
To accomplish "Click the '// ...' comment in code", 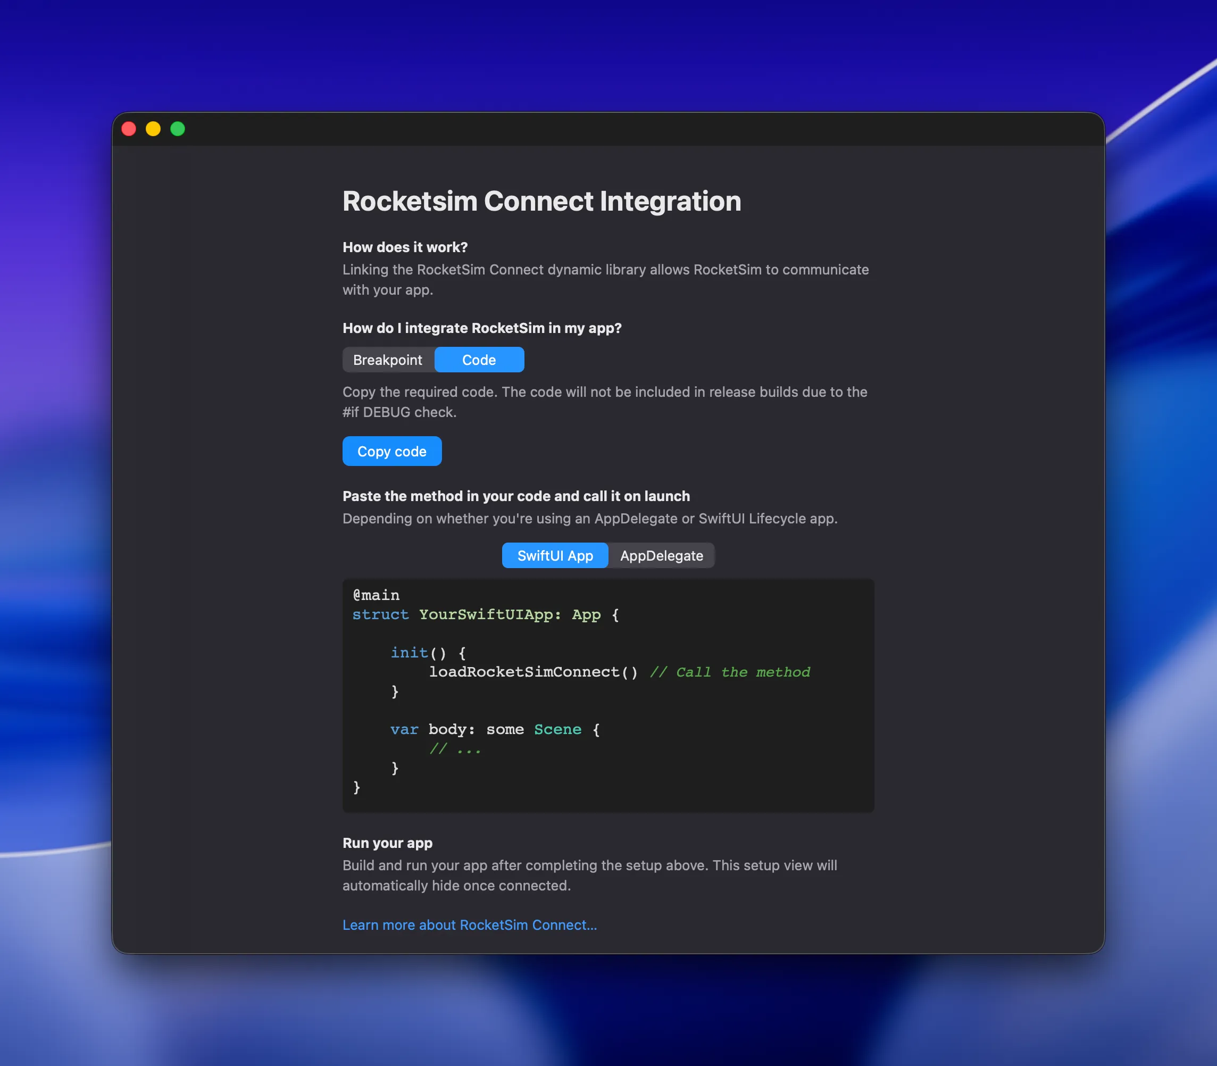I will click(455, 748).
